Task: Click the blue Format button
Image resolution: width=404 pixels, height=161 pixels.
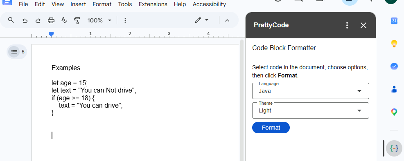Action: [x=271, y=128]
